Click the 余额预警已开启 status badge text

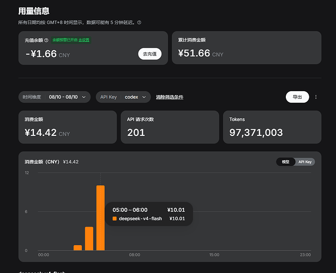65,40
